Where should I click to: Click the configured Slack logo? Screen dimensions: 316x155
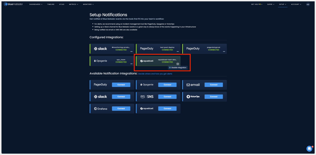coord(100,49)
